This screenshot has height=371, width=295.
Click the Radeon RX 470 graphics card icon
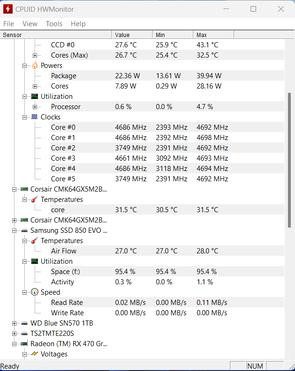(x=24, y=344)
